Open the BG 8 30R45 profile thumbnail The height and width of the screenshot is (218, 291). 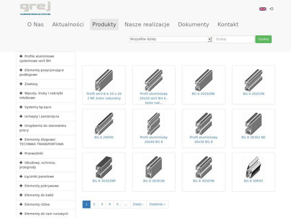point(253,167)
